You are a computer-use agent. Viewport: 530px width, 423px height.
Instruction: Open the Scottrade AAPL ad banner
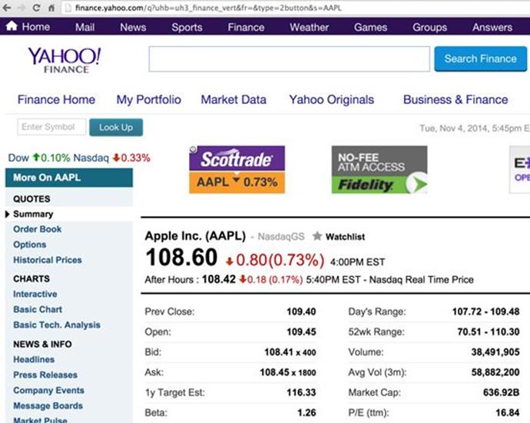tap(237, 169)
